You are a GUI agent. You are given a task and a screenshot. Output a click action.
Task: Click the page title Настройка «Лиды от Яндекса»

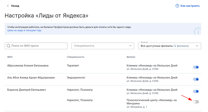(47, 16)
